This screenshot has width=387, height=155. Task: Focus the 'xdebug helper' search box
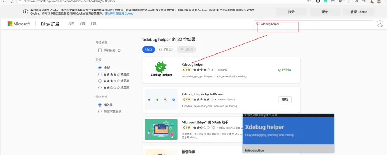(314, 24)
